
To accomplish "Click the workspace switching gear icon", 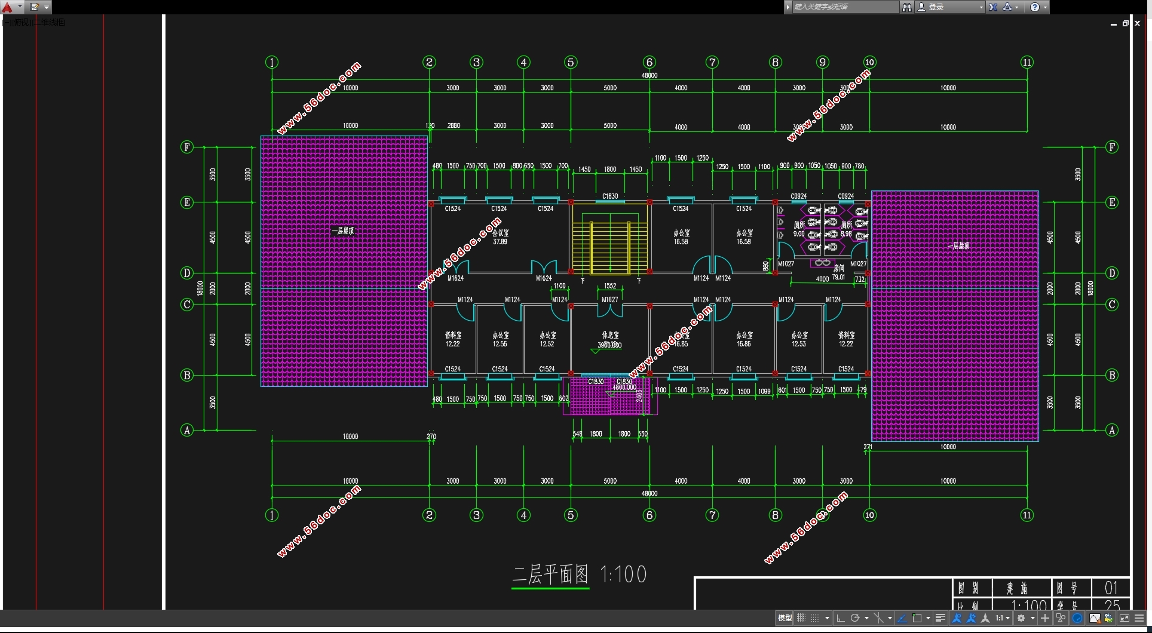I will [x=1021, y=618].
